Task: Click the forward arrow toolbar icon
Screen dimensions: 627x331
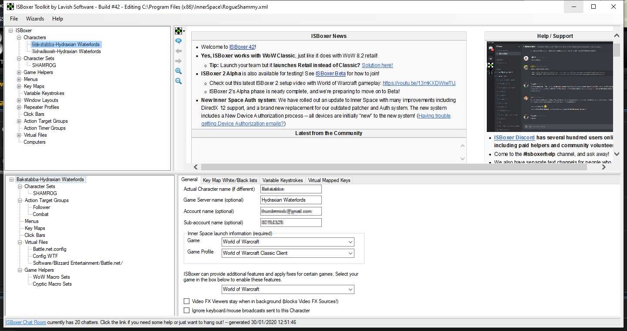Action: [178, 61]
